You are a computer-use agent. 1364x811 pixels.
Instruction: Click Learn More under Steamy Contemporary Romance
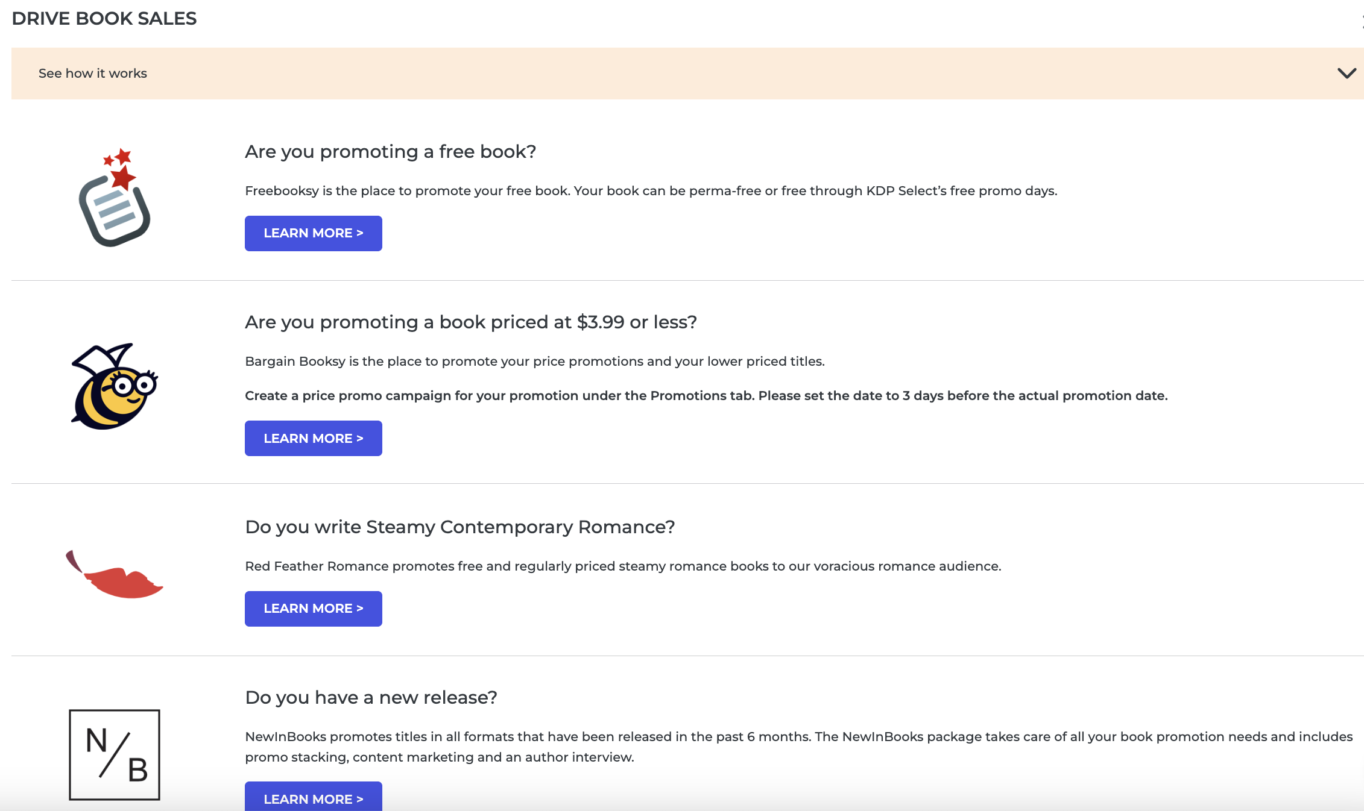pyautogui.click(x=314, y=609)
